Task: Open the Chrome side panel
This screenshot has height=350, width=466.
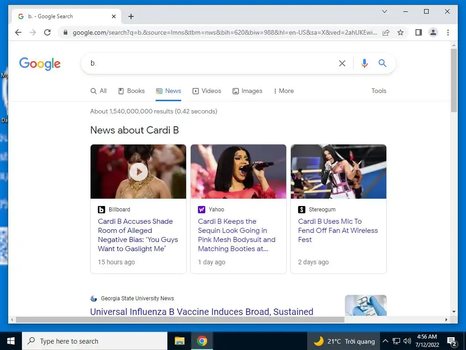Action: pyautogui.click(x=419, y=32)
